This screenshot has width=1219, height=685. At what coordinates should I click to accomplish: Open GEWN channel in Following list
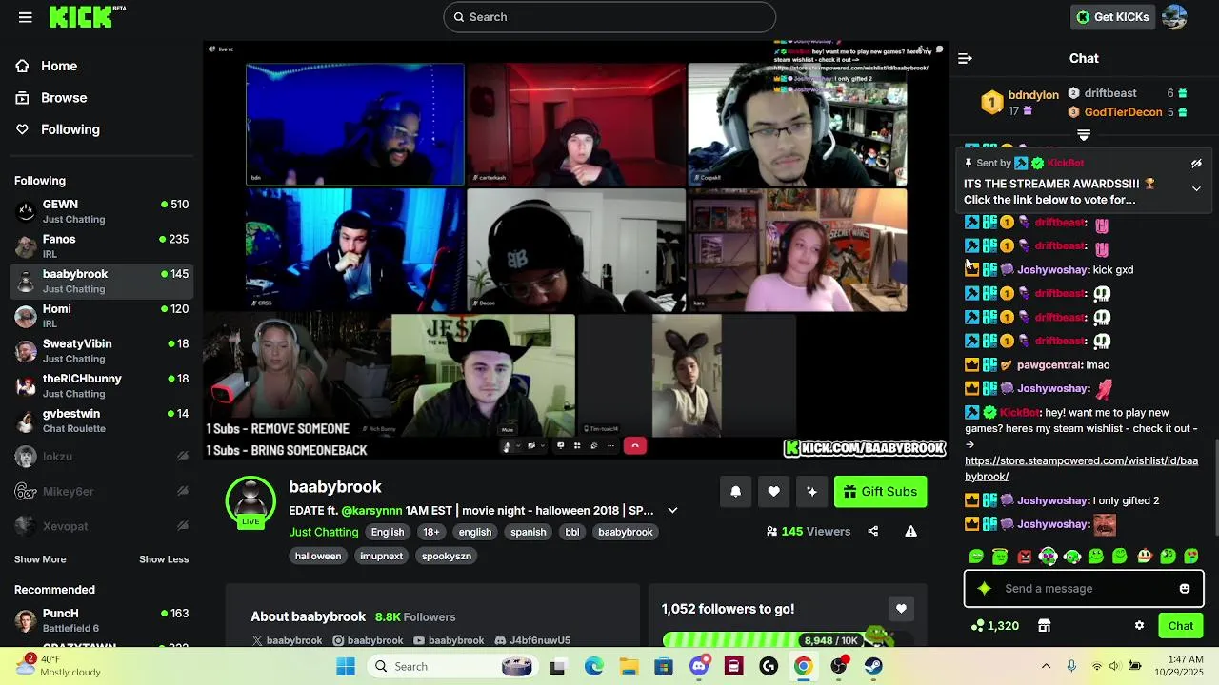101,211
